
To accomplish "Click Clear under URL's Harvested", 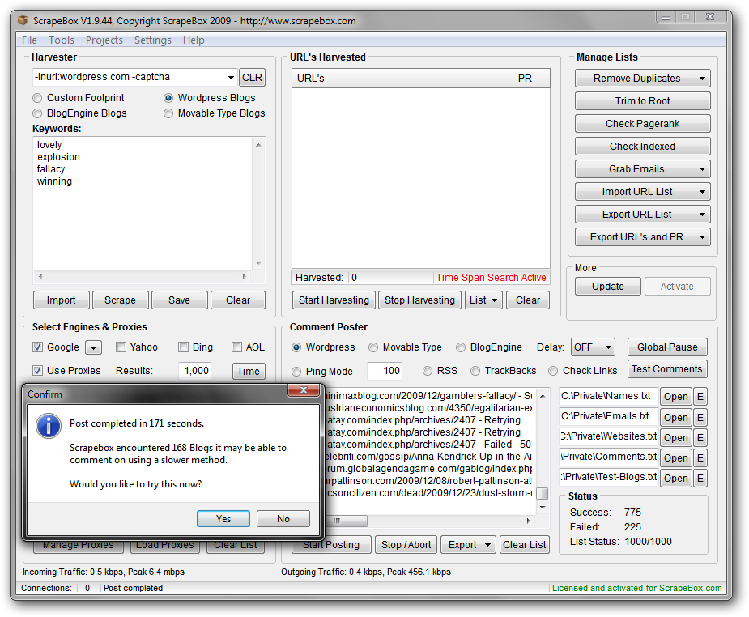I will (528, 300).
